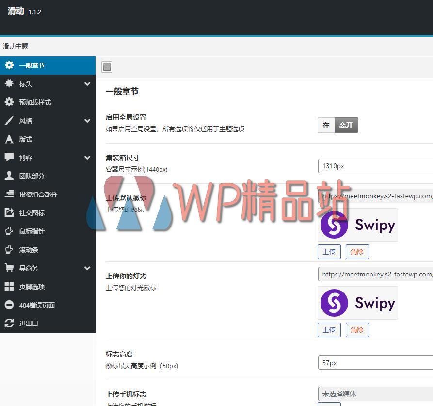The width and height of the screenshot is (433, 406).
Task: Select the 风格 brush icon
Action: tap(10, 120)
